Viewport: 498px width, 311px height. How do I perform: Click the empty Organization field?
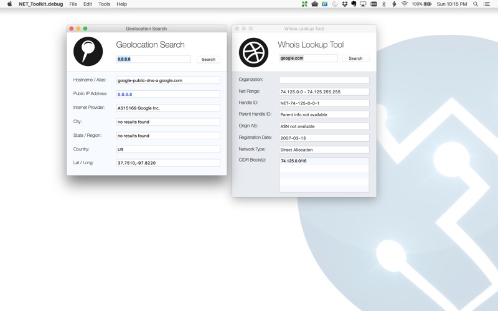click(324, 80)
